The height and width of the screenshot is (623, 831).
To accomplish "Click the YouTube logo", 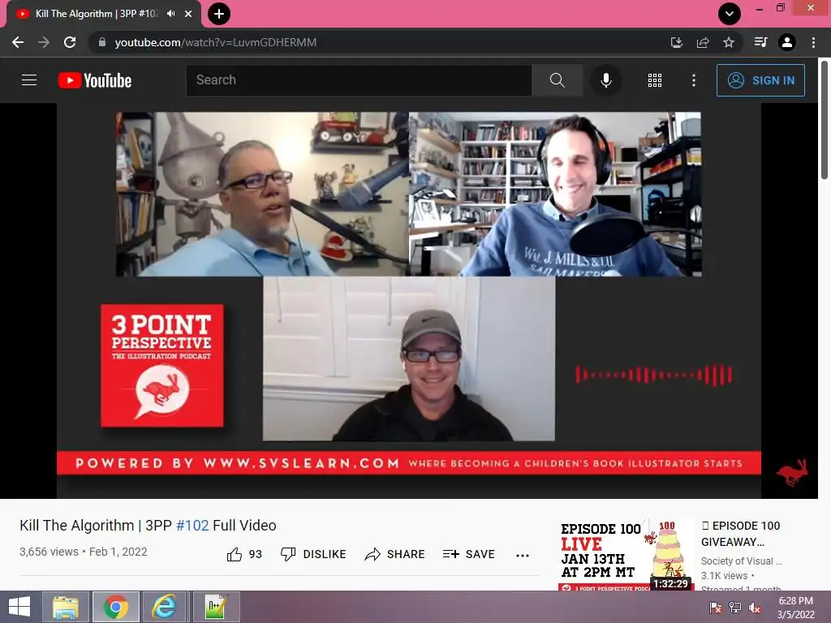I will click(95, 80).
